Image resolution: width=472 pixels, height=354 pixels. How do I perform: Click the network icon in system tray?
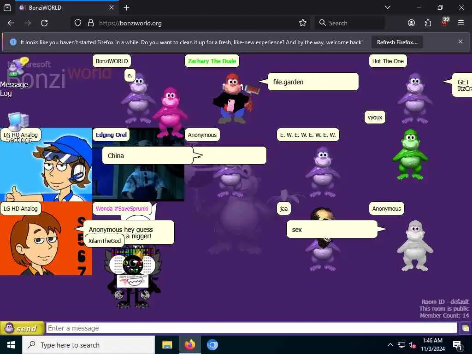pyautogui.click(x=401, y=345)
